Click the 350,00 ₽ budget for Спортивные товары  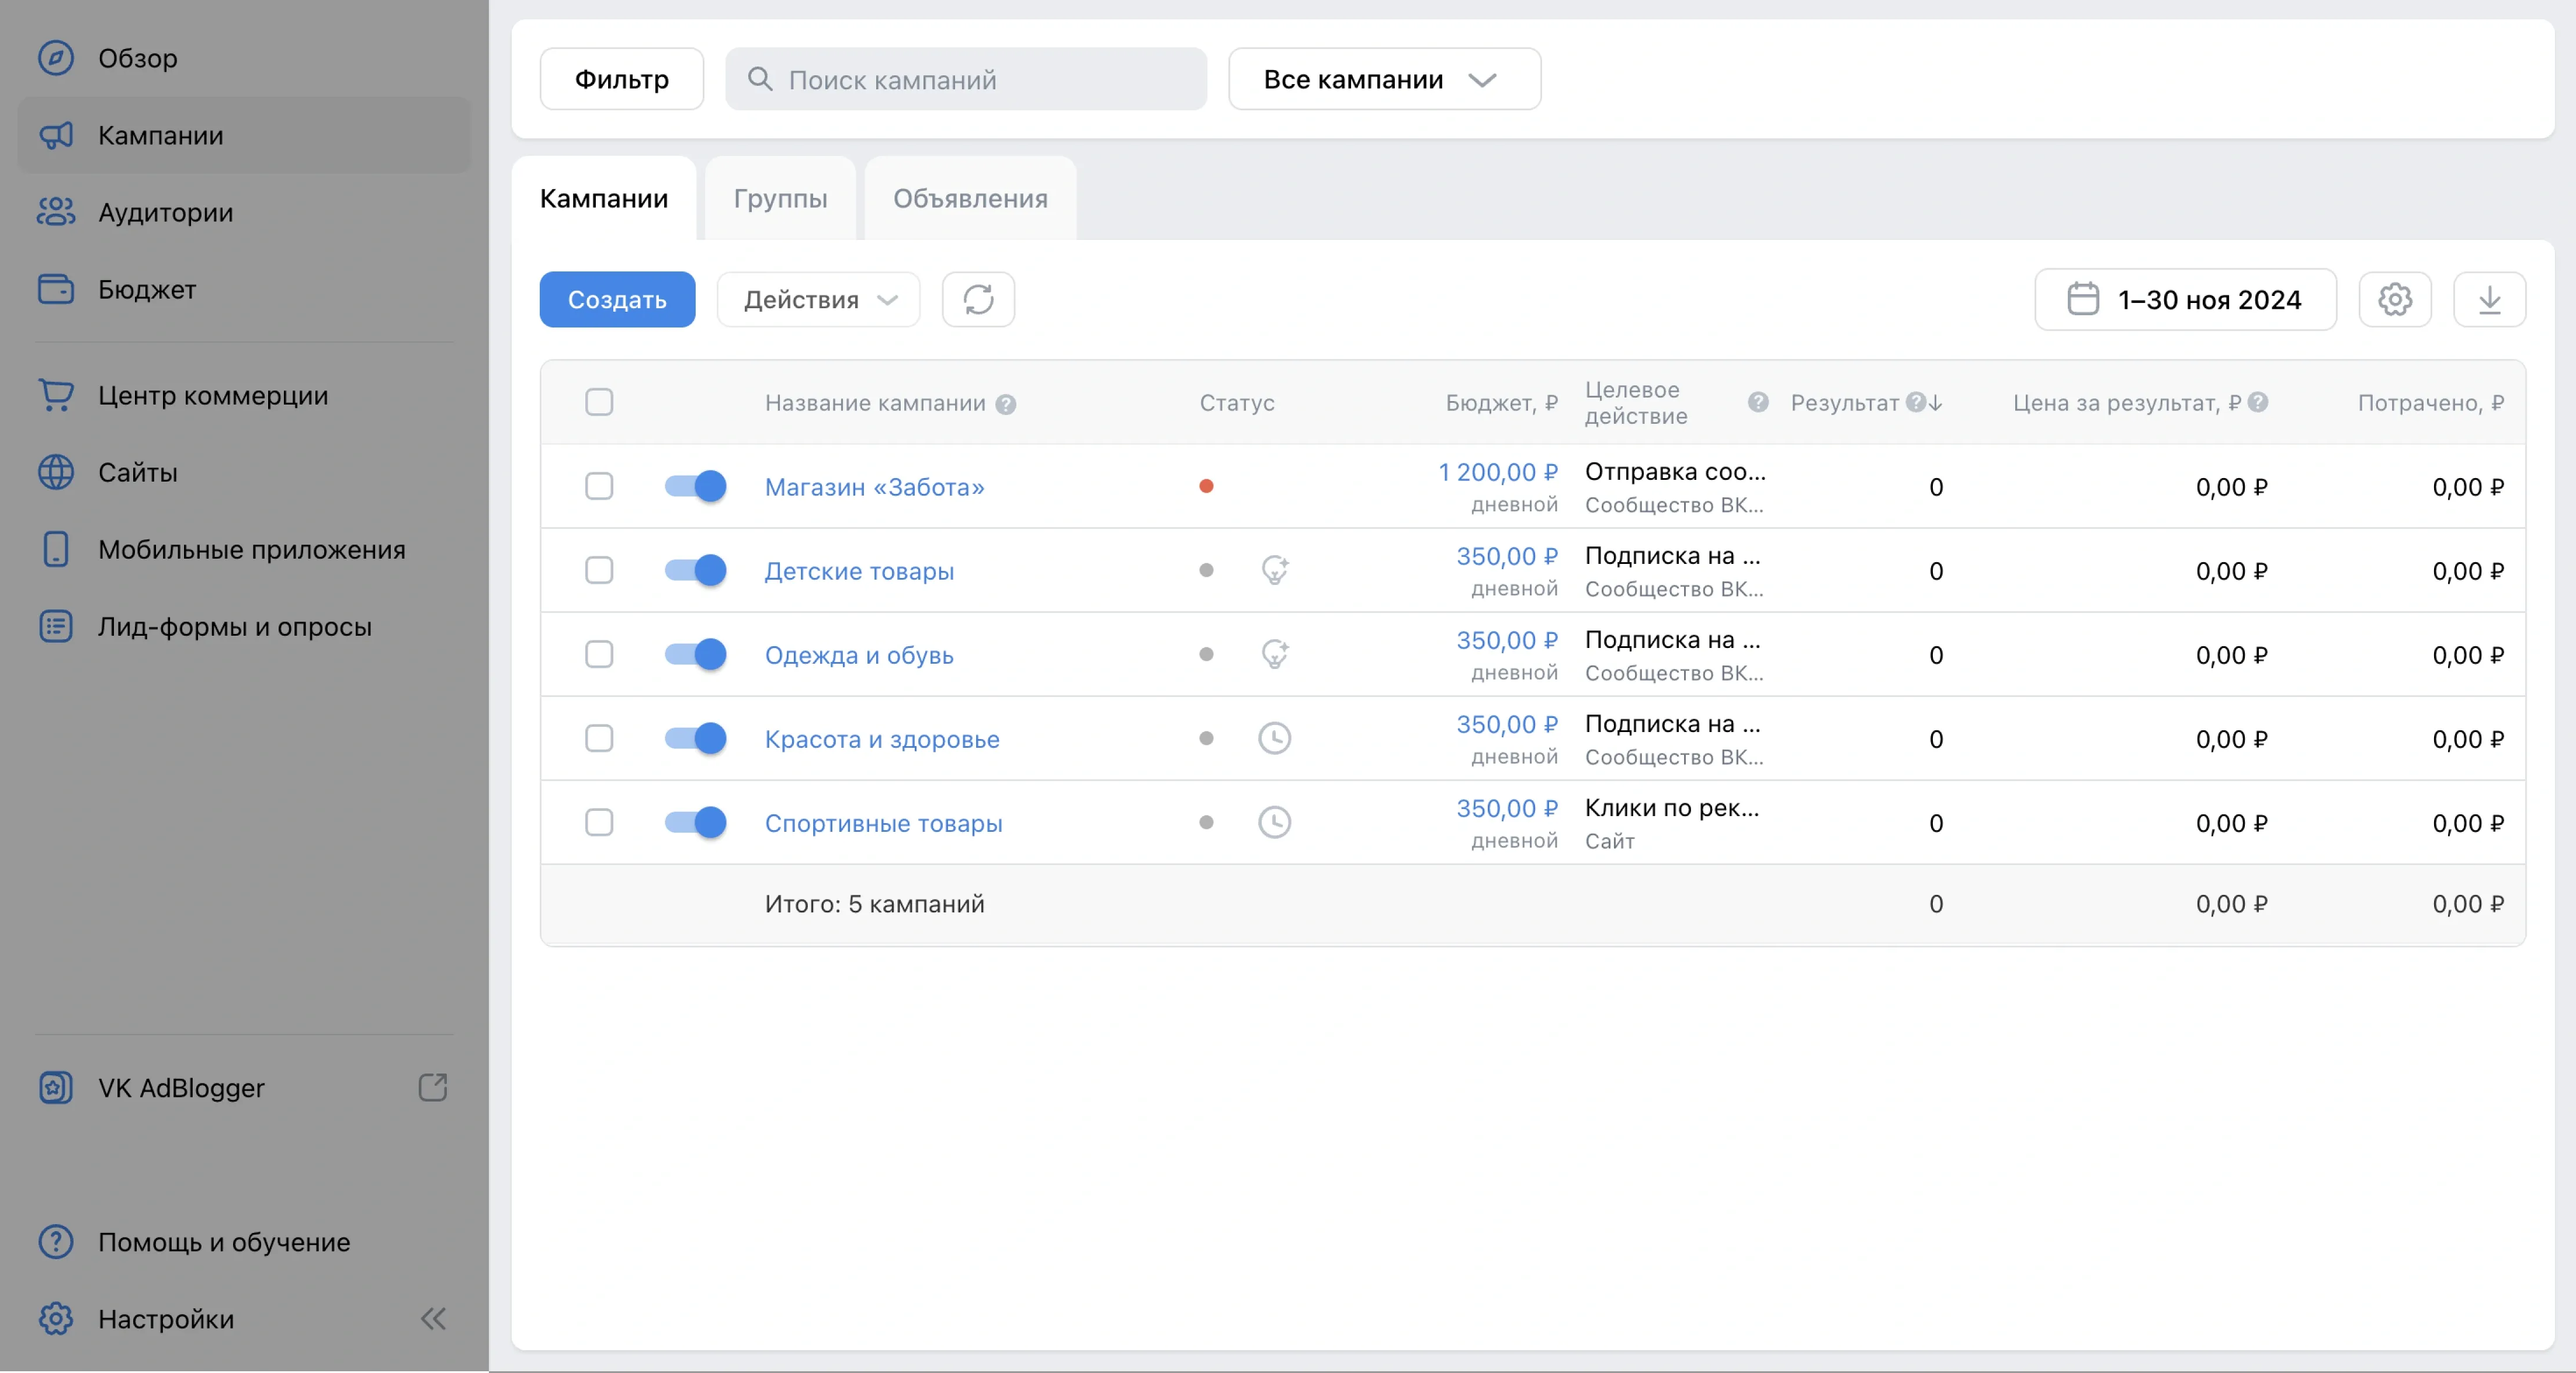coord(1507,807)
